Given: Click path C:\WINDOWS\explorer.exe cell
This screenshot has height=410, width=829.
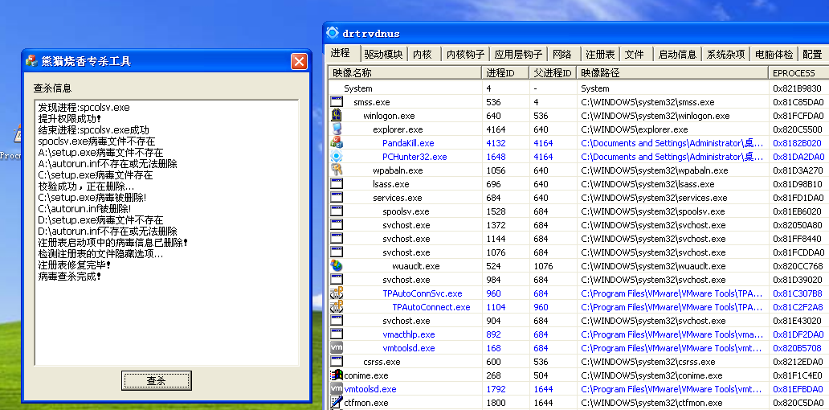Looking at the screenshot, I should tap(635, 129).
